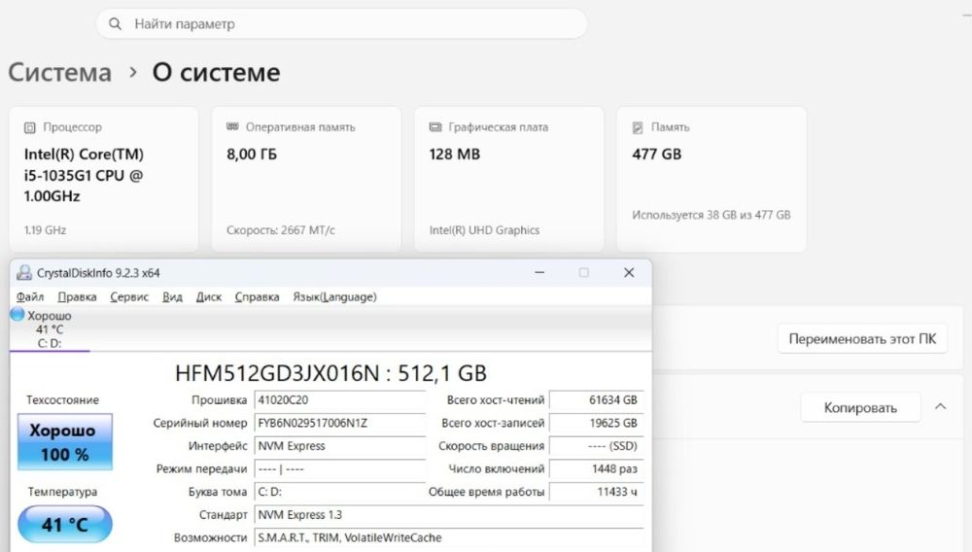
Task: Open the Правка menu
Action: coord(77,296)
